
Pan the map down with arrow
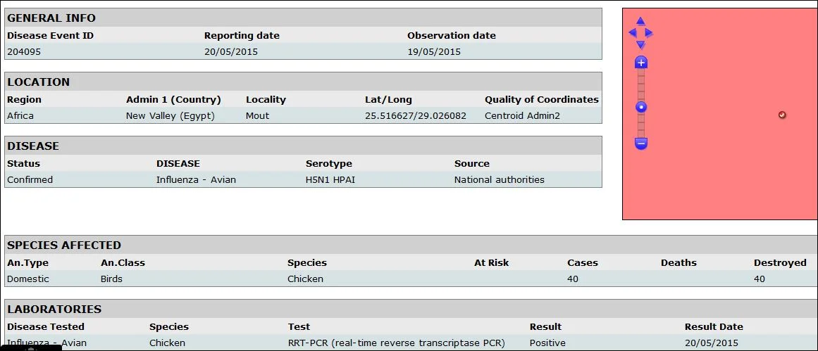pyautogui.click(x=640, y=45)
